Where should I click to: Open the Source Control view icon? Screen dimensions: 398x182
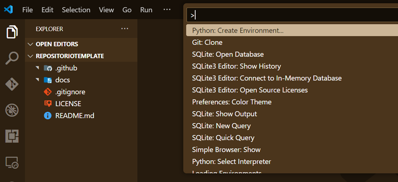12,84
